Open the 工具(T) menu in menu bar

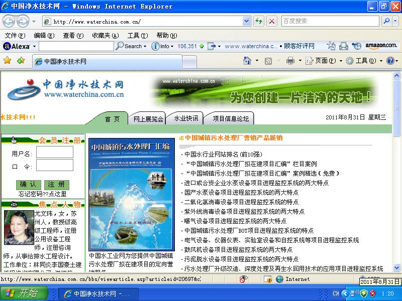[138, 35]
